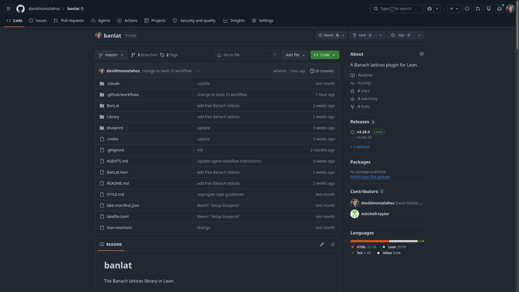View the 2 Tags link
The image size is (519, 292).
pos(169,55)
